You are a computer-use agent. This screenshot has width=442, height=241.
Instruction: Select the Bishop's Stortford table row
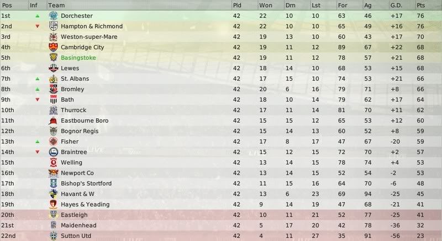pyautogui.click(x=221, y=183)
